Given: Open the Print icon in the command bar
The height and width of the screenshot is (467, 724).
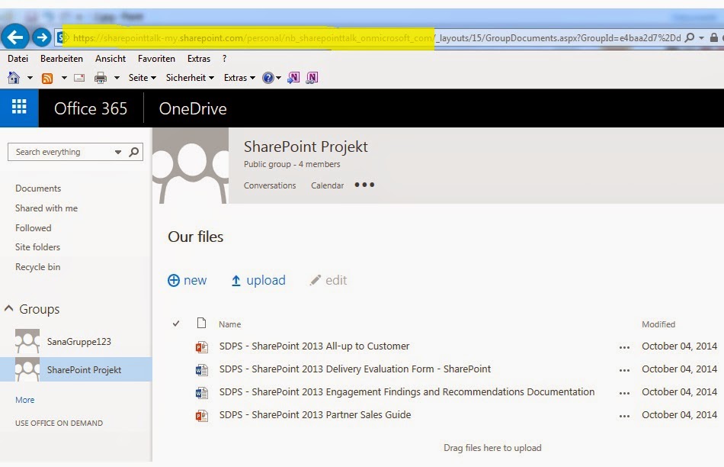Looking at the screenshot, I should tap(101, 77).
